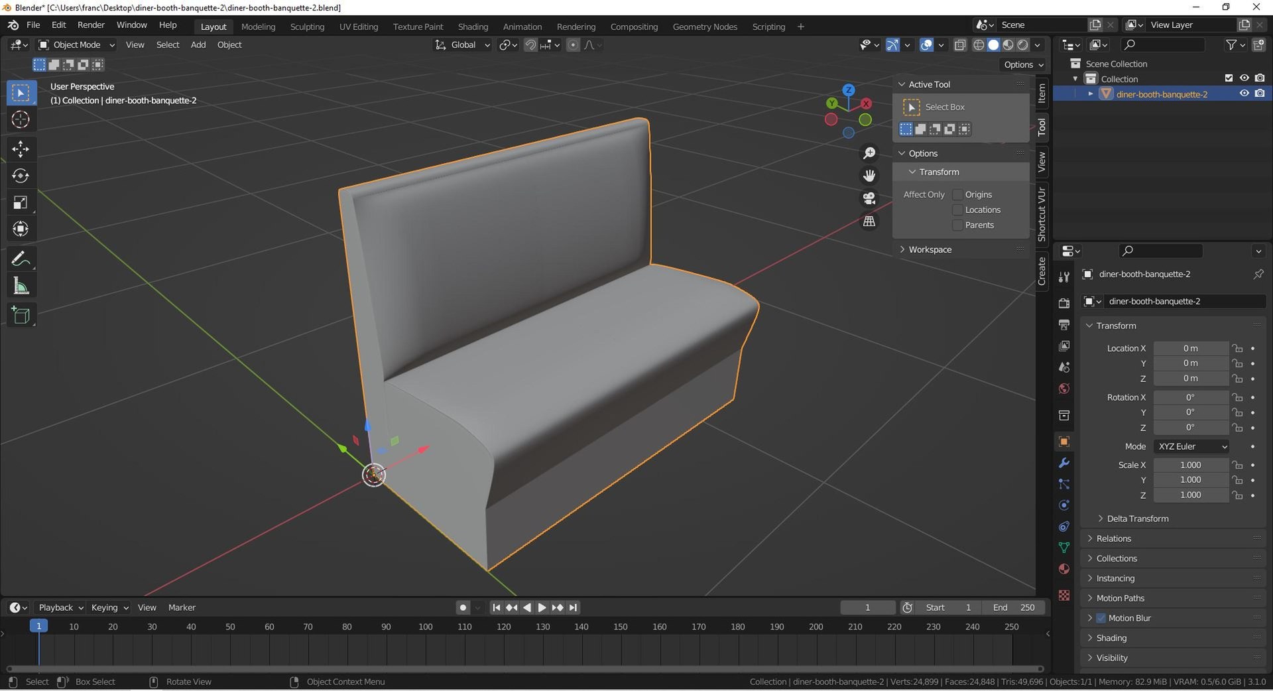Open the XYZ Euler rotation mode dropdown
This screenshot has width=1273, height=691.
click(1191, 446)
